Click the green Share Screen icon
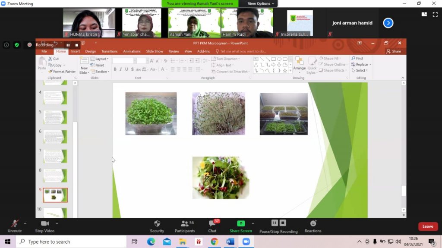This screenshot has width=442, height=248. (x=241, y=223)
